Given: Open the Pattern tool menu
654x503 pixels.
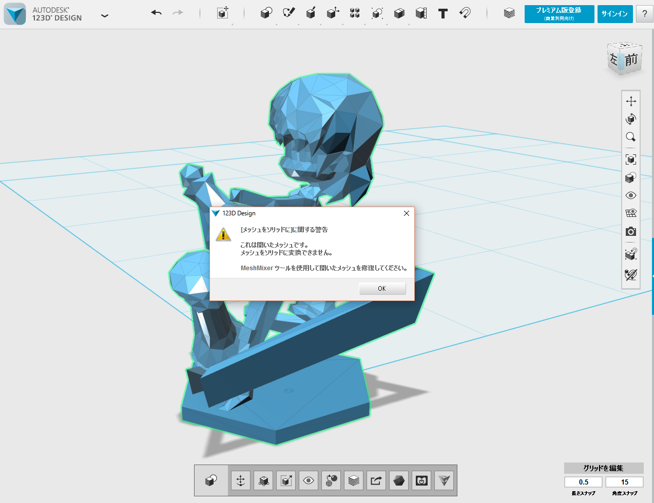Looking at the screenshot, I should point(355,13).
